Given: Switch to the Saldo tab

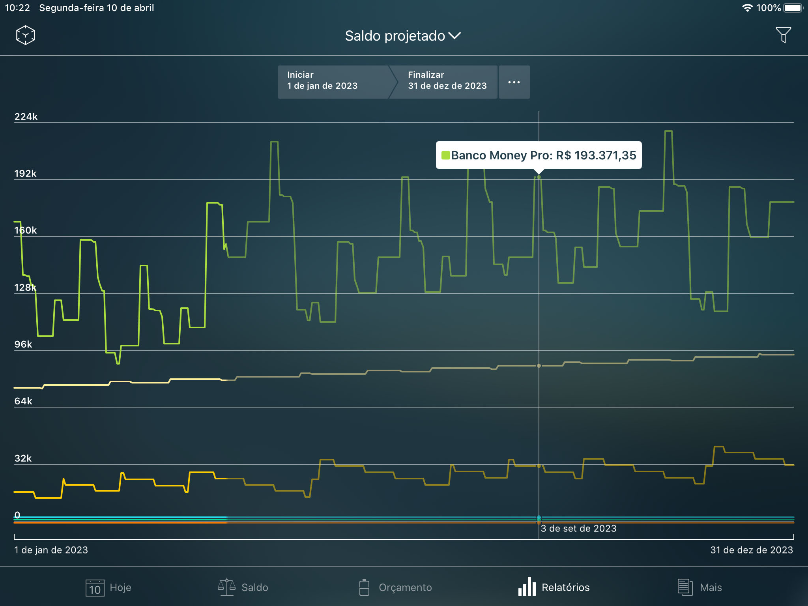Looking at the screenshot, I should point(243,587).
